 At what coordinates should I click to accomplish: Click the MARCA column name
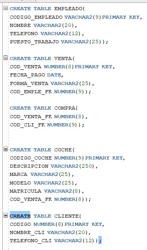[18, 174]
